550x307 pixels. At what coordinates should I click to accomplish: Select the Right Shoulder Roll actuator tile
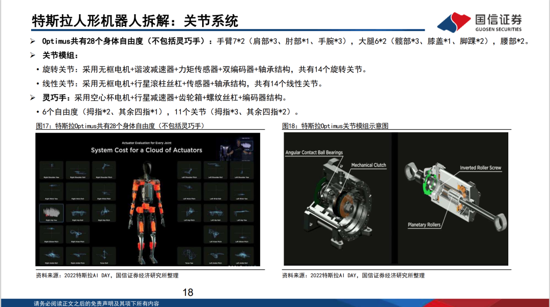coord(77,170)
